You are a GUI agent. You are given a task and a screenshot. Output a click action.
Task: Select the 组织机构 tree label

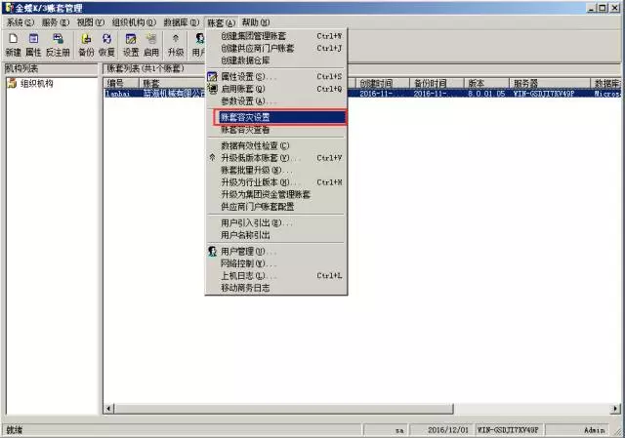pyautogui.click(x=37, y=83)
